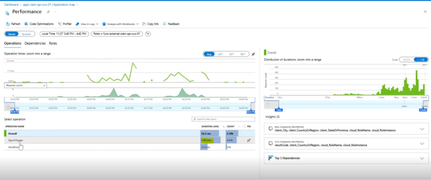Click the Performance blade icon next to the title
Image resolution: width=431 pixels, height=180 pixels.
click(8, 13)
